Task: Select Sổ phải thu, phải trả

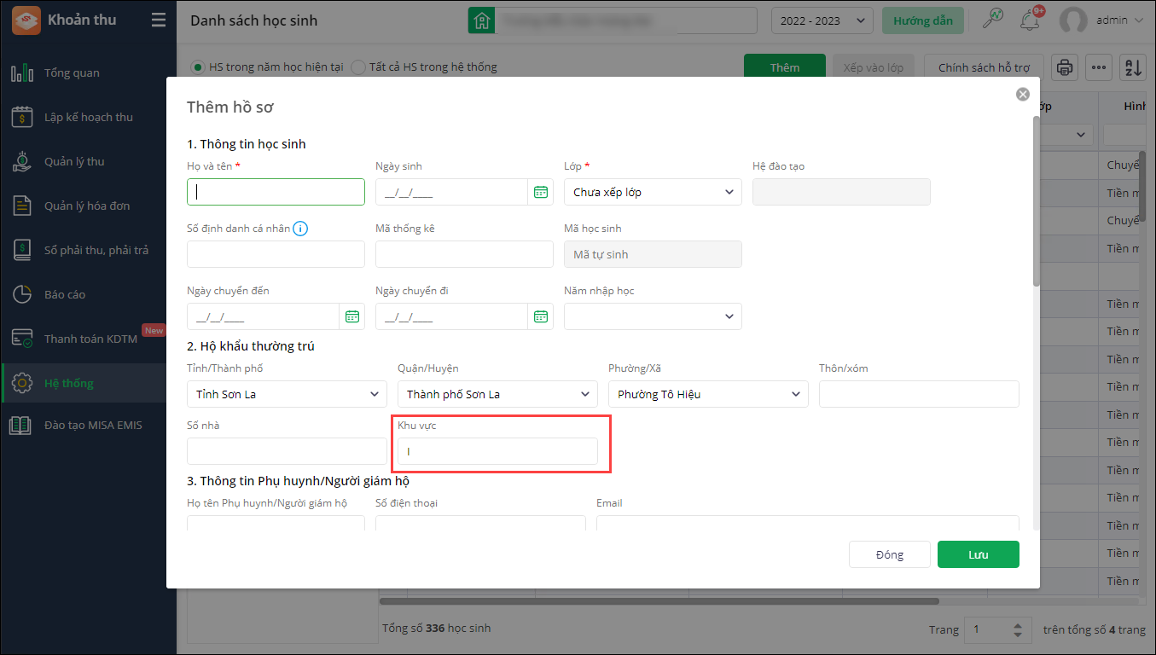Action: click(96, 250)
